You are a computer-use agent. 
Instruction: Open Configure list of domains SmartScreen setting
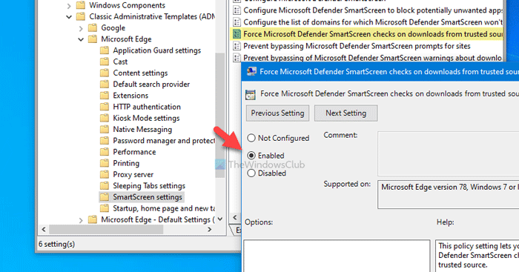pyautogui.click(x=373, y=22)
